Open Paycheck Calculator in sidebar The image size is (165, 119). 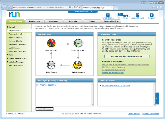pos(18,45)
